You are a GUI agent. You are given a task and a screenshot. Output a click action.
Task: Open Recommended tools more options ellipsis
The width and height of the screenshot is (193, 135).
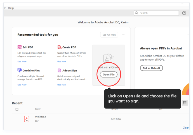pyautogui.click(x=123, y=35)
